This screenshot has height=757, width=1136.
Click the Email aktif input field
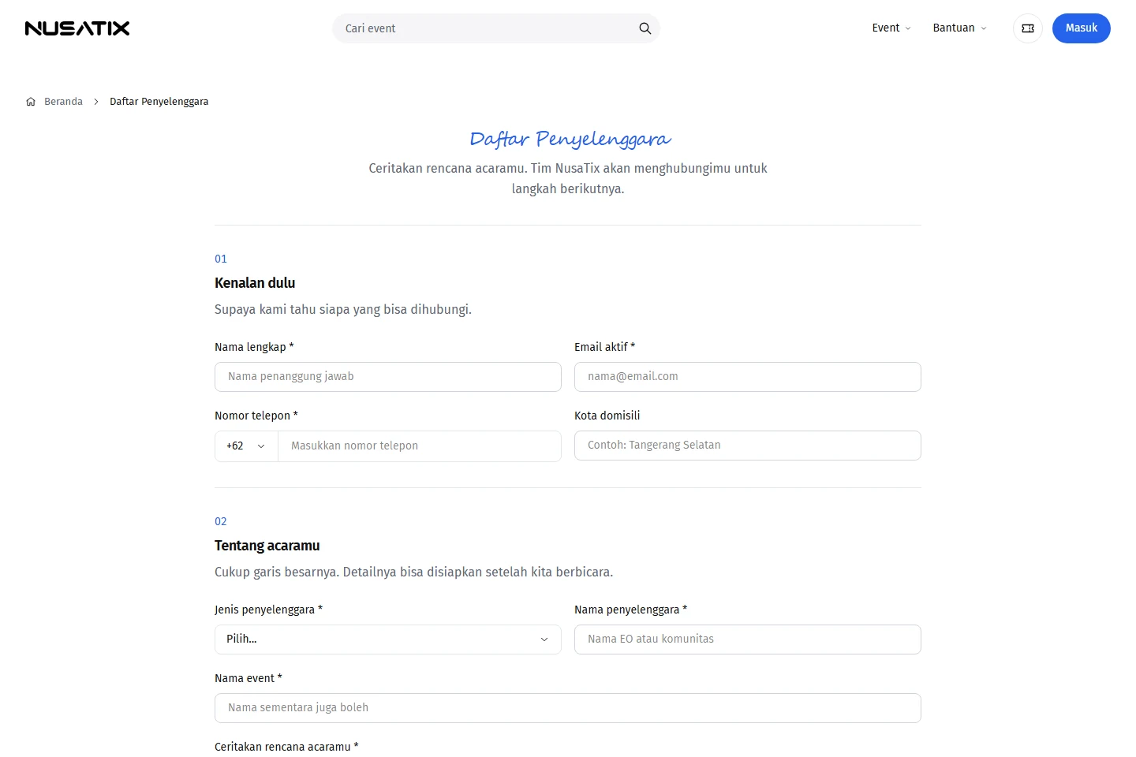click(x=748, y=377)
